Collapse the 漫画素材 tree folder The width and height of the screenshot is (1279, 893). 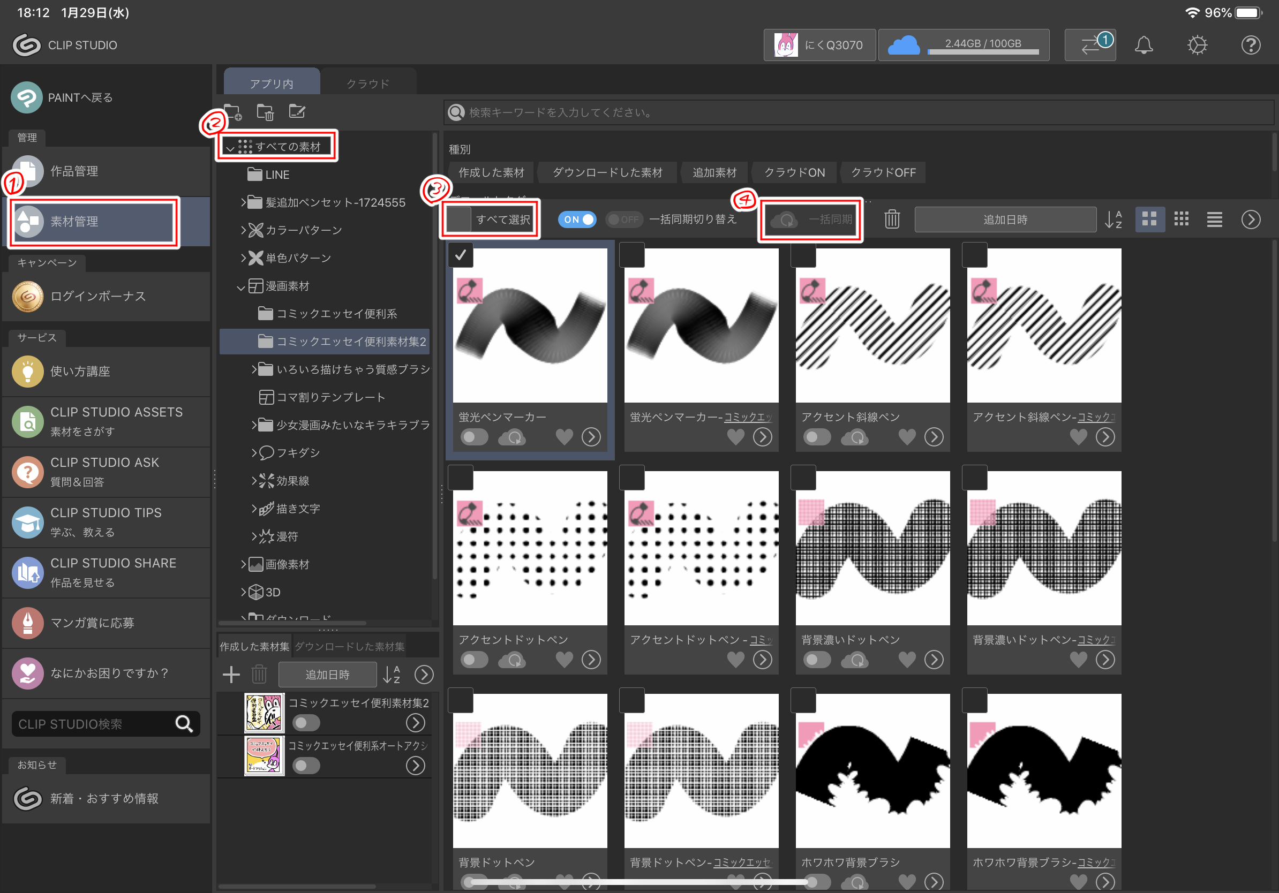(x=240, y=287)
